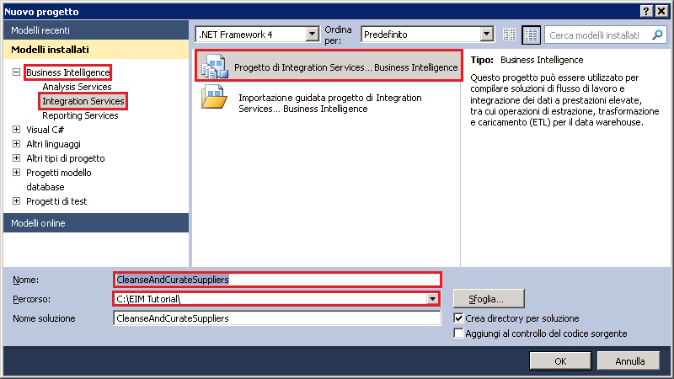
Task: Click the import wizard folder icon
Action: tap(214, 97)
